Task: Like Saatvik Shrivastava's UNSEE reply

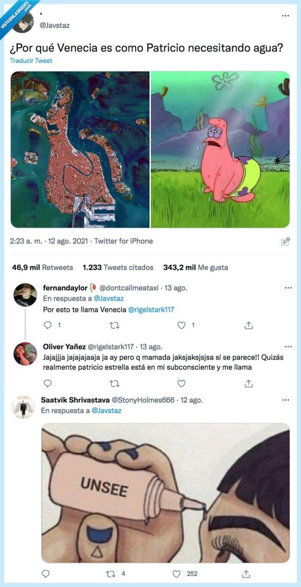Action: coord(176,573)
